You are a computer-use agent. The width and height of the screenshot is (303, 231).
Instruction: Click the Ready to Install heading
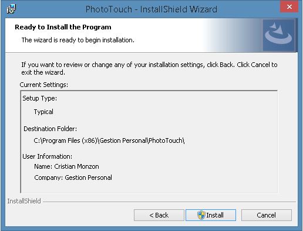tap(63, 27)
